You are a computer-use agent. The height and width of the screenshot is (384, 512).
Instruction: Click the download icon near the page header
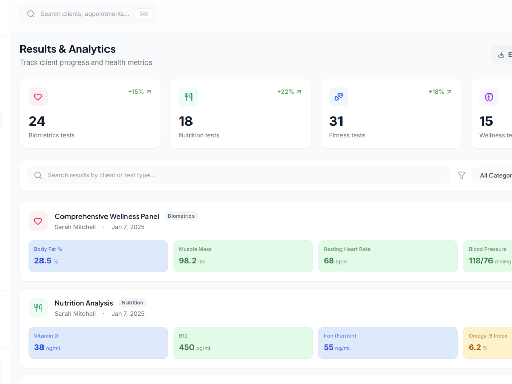(501, 55)
